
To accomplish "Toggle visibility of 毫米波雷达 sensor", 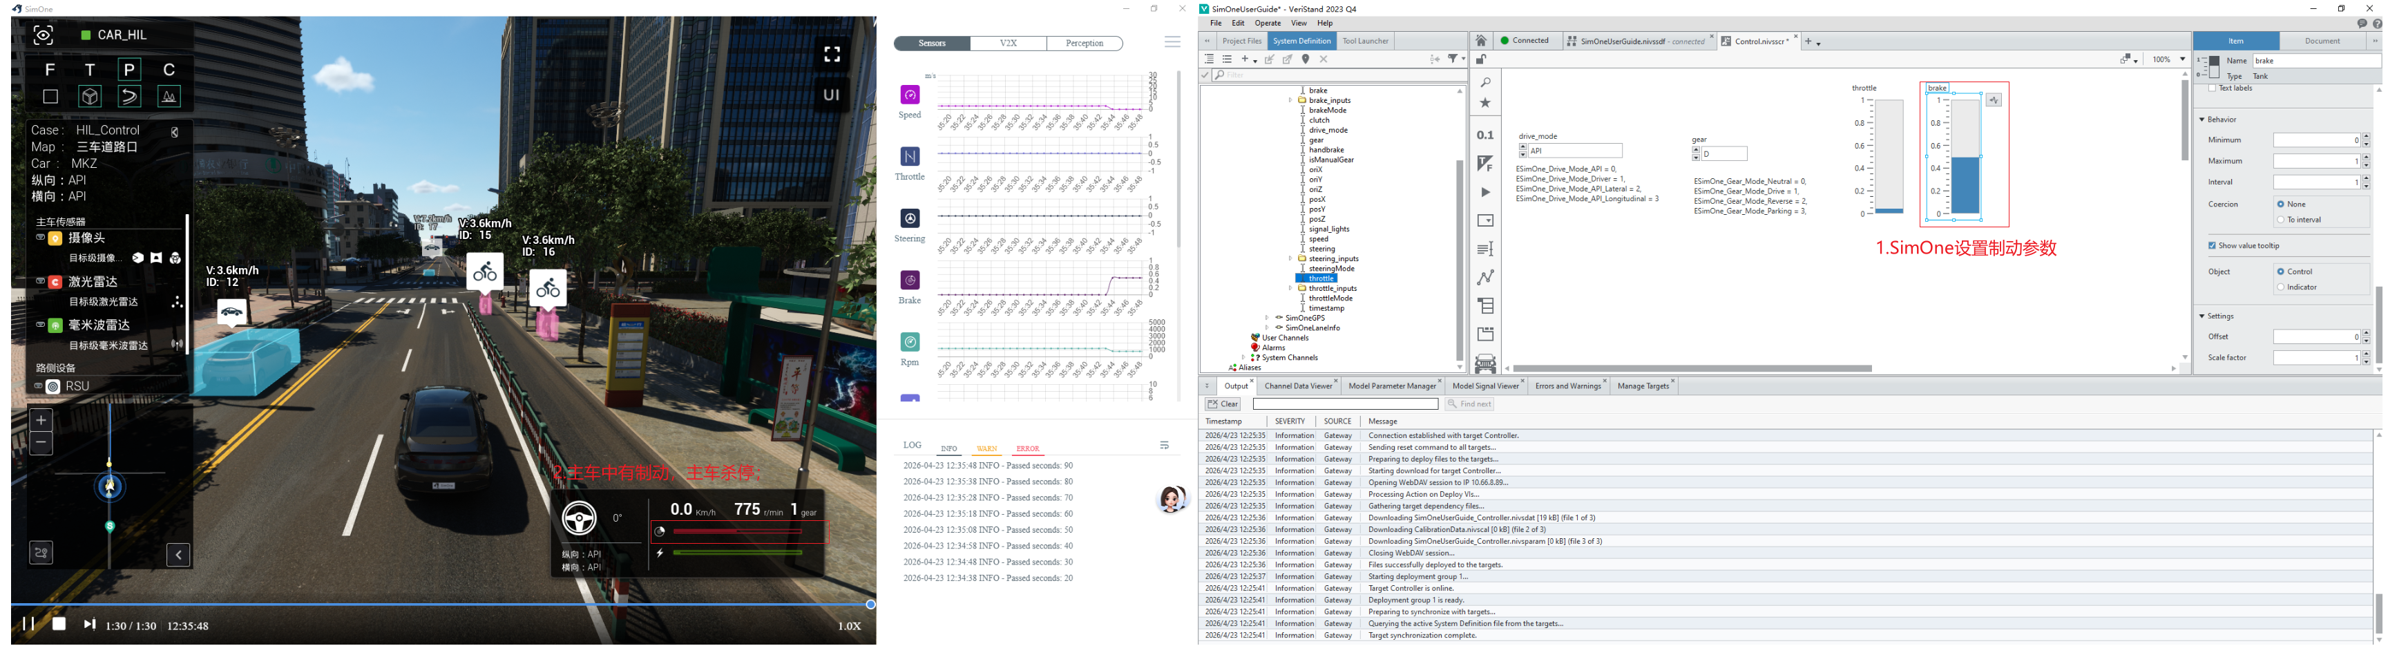I will click(x=40, y=325).
